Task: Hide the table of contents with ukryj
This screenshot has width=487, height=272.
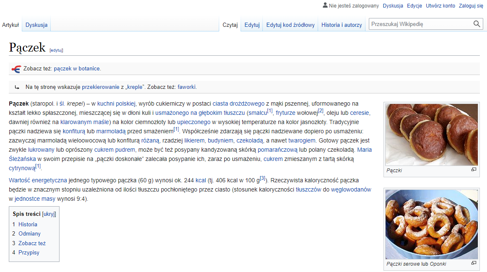Action: (49, 214)
